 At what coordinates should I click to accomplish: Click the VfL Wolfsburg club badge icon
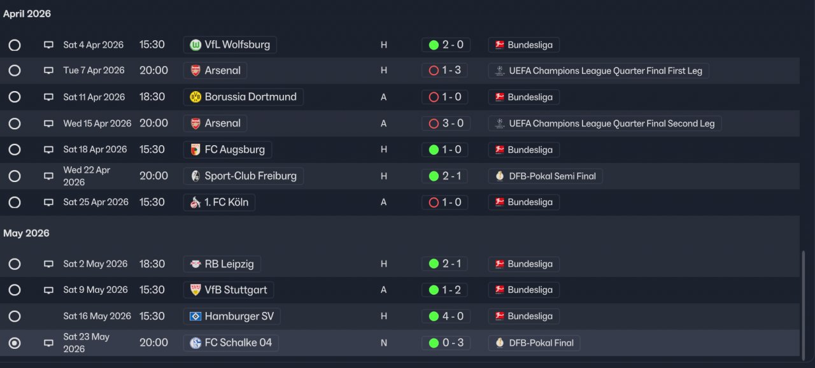click(x=195, y=45)
